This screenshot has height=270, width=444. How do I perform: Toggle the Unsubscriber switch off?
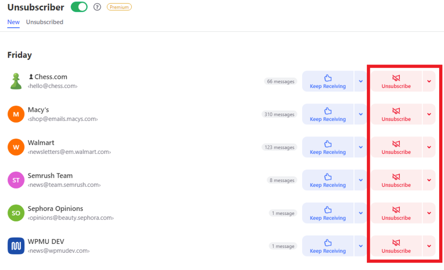79,7
